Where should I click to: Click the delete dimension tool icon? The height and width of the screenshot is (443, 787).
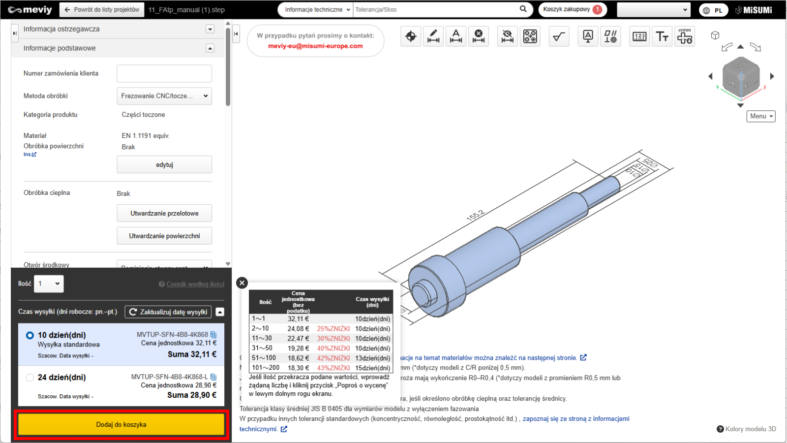479,36
